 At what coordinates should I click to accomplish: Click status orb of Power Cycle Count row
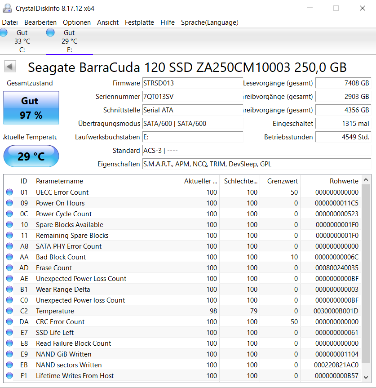pyautogui.click(x=9, y=214)
